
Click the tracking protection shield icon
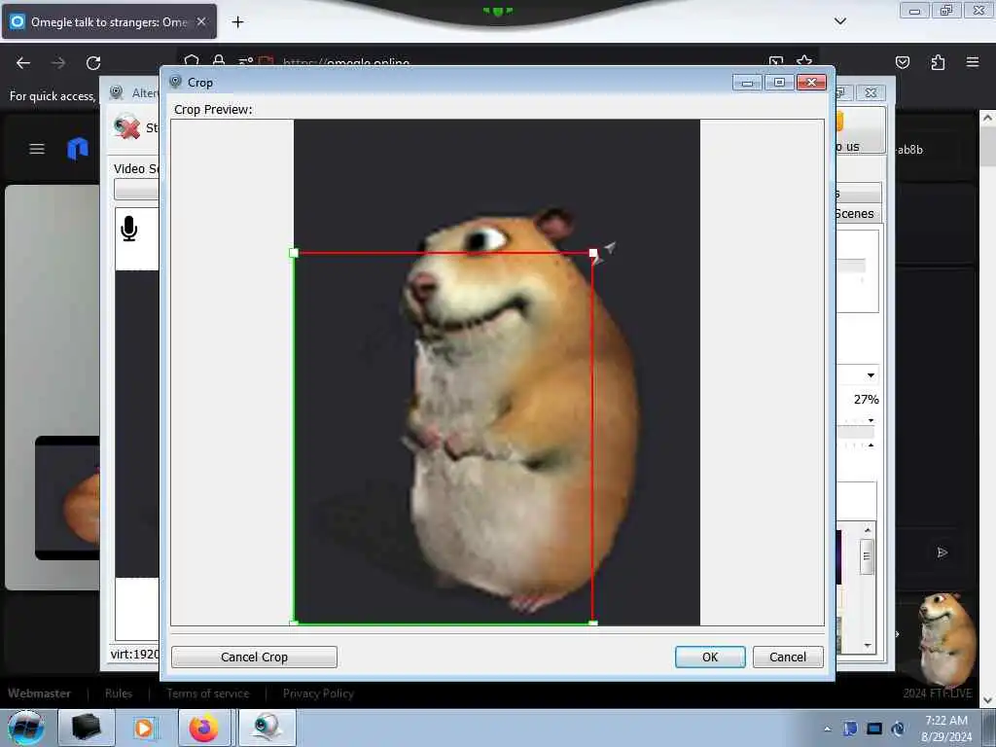click(x=192, y=60)
